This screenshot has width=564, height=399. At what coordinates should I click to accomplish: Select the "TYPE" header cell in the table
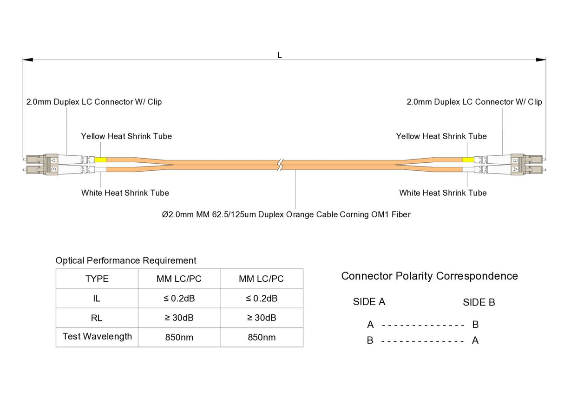tap(97, 279)
